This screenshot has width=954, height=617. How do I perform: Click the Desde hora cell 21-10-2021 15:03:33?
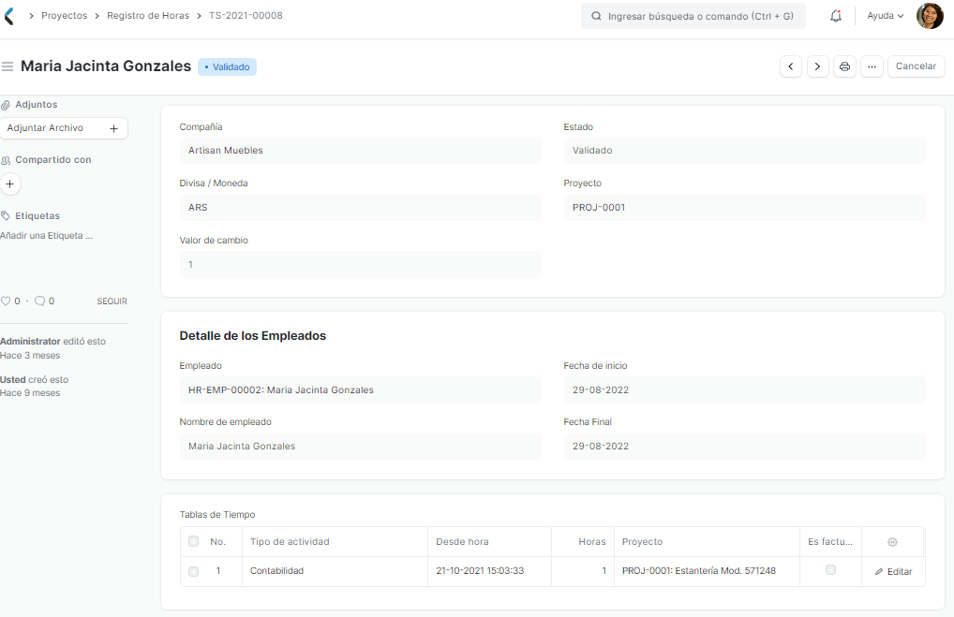pyautogui.click(x=490, y=571)
